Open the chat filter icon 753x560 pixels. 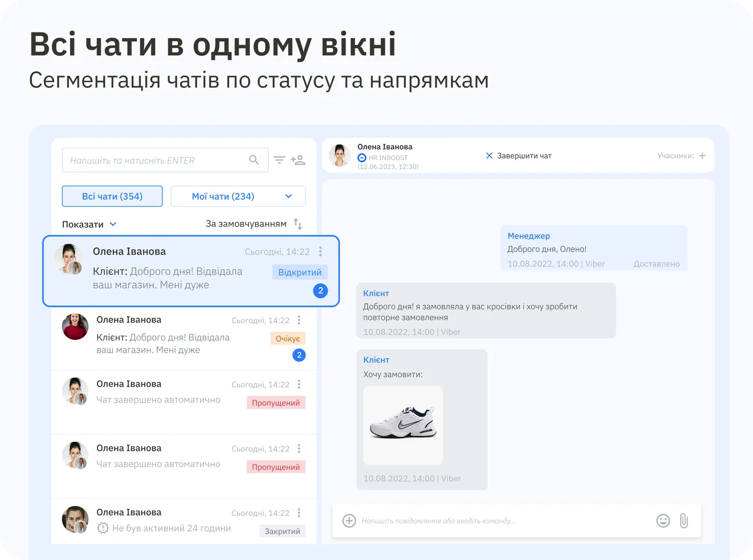point(279,160)
